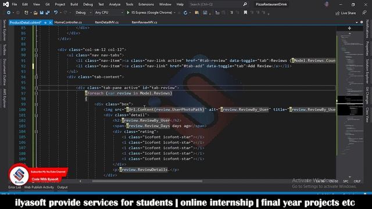
Task: Click the editor split plus icon
Action: pos(349,28)
